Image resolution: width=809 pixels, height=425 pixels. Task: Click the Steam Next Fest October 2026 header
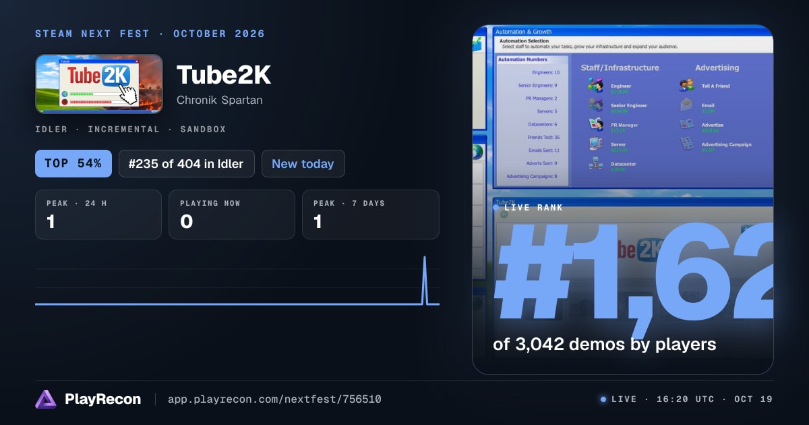click(x=150, y=34)
